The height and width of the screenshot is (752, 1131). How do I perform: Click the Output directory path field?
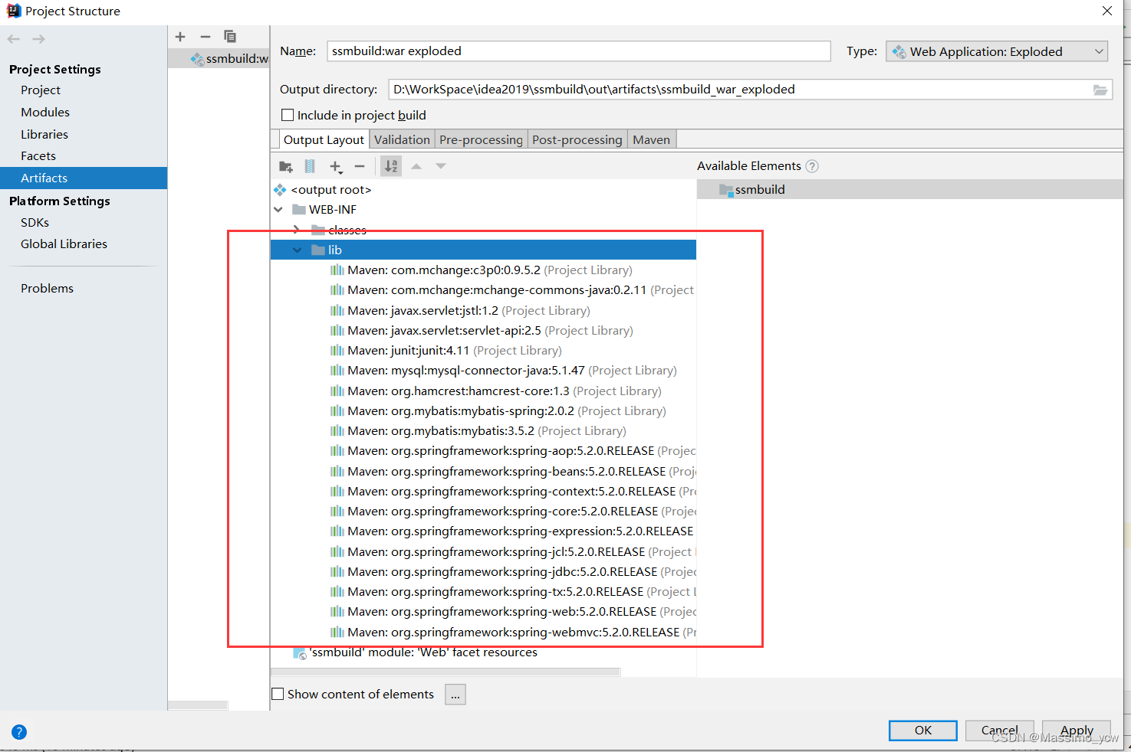740,90
